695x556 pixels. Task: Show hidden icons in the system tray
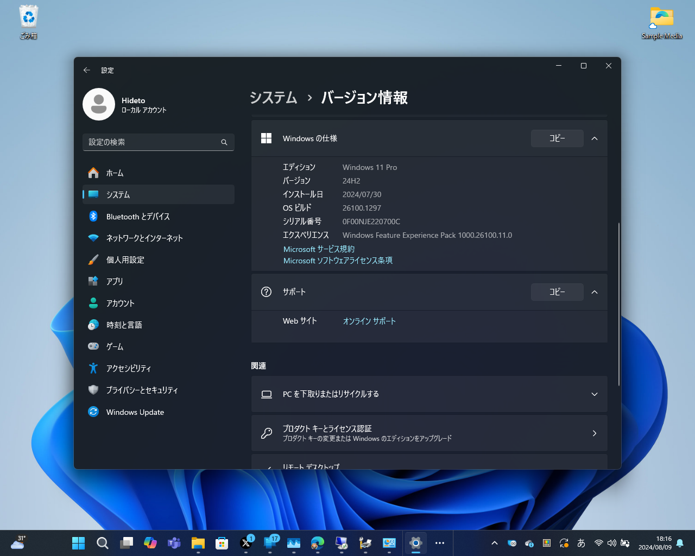494,543
